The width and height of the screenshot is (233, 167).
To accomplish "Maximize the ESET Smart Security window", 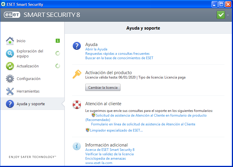I will pos(221,4).
